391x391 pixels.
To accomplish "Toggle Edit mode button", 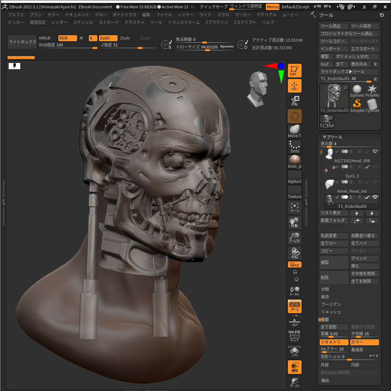I will 294,71.
